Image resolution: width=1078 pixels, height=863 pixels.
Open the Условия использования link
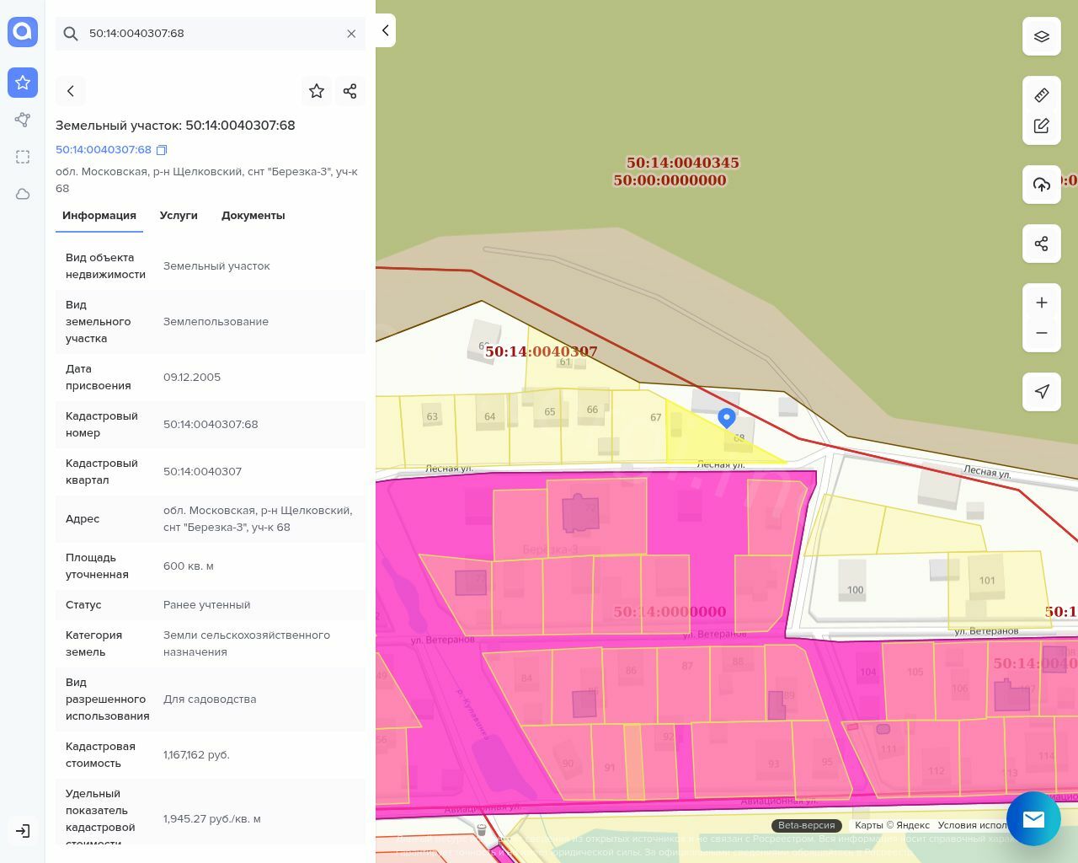point(972,825)
